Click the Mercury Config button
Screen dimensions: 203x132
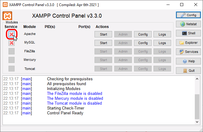[x=143, y=60]
